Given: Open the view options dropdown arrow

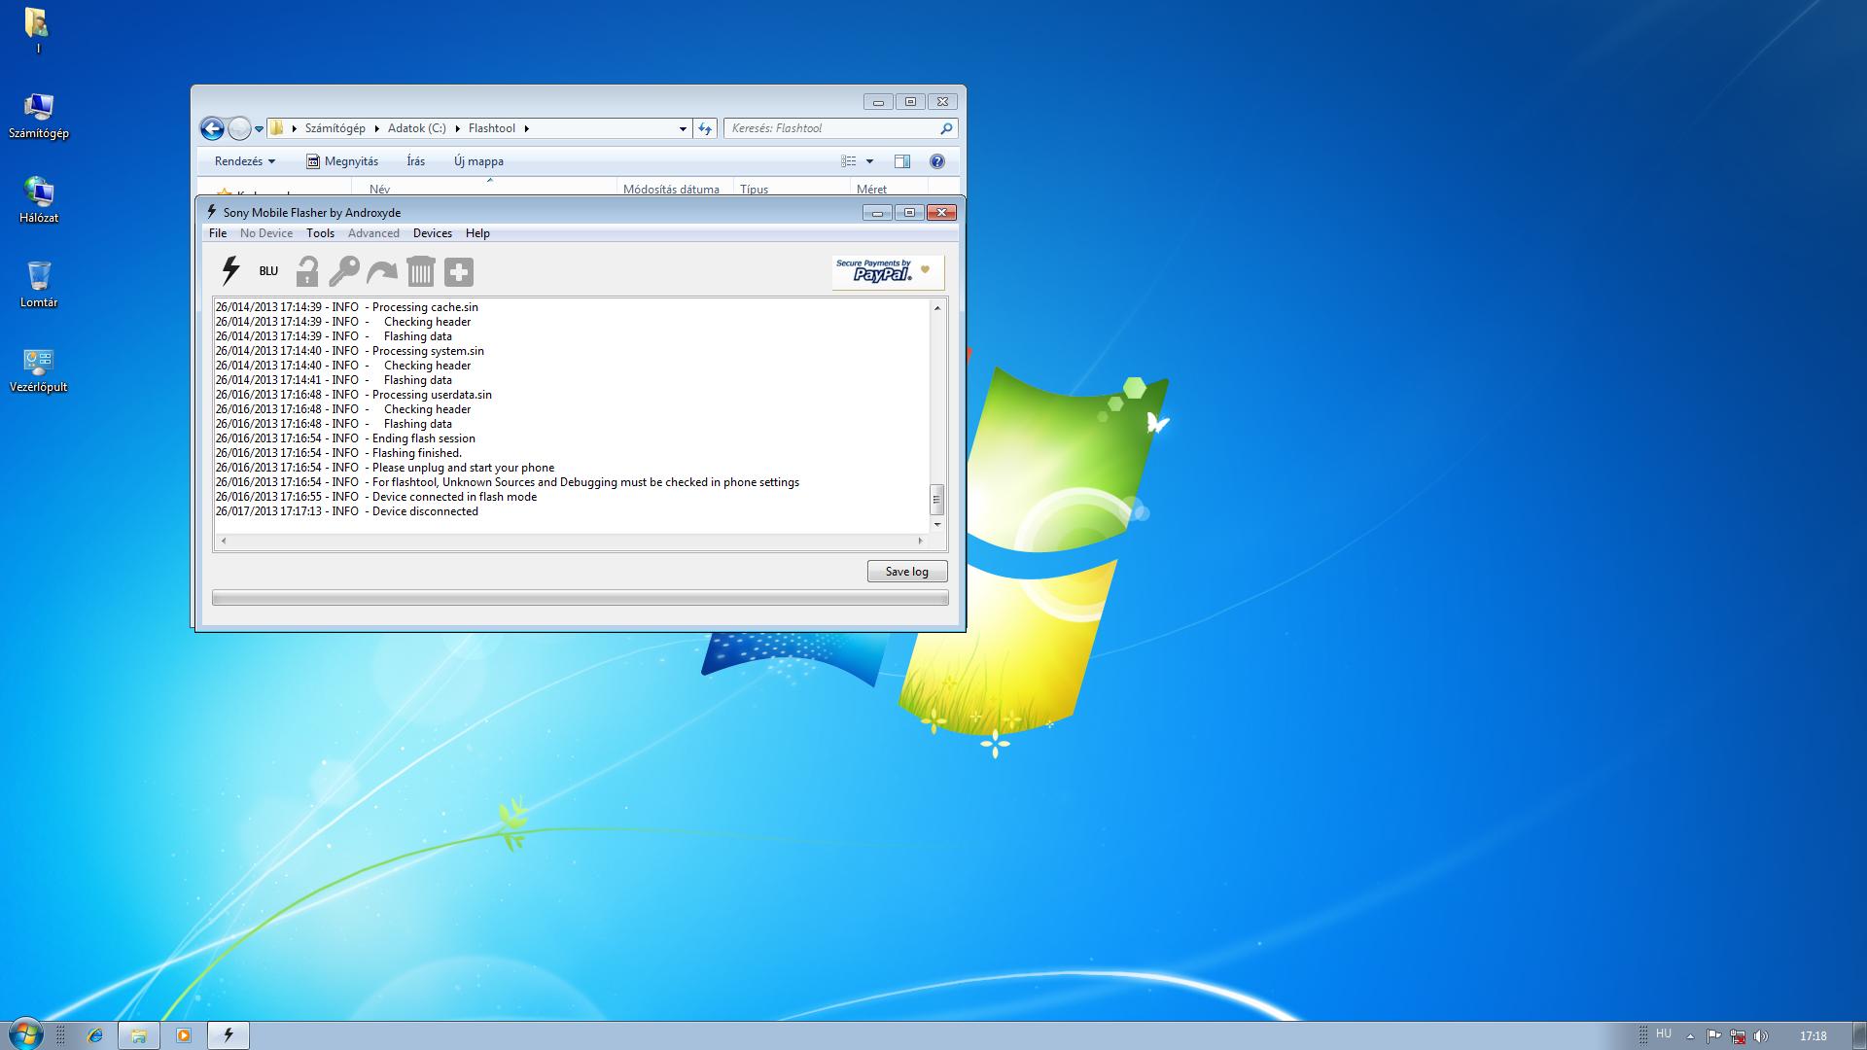Looking at the screenshot, I should [870, 161].
